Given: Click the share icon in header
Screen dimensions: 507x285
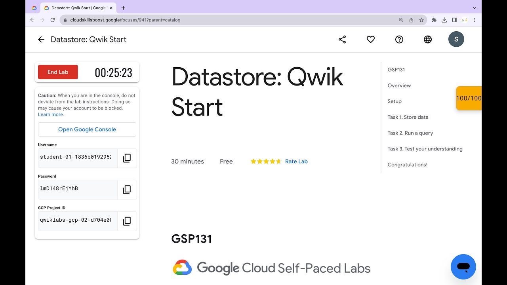Looking at the screenshot, I should [342, 40].
